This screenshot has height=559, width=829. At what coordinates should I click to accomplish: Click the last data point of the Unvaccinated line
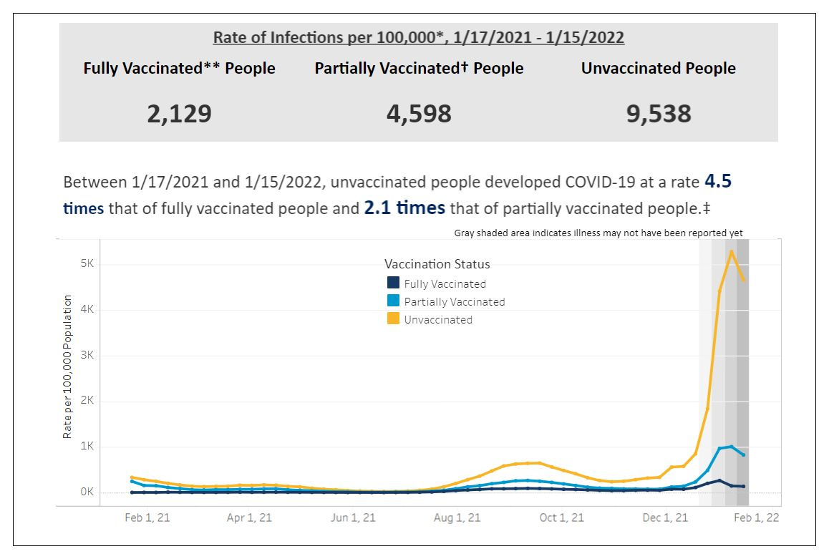(744, 280)
